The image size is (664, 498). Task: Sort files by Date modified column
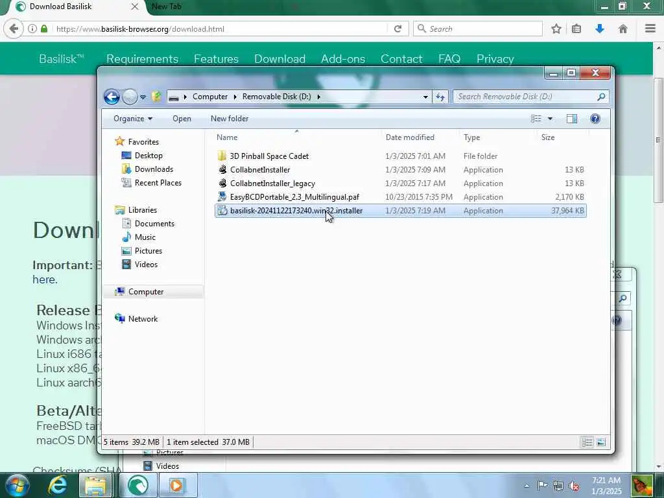click(410, 137)
